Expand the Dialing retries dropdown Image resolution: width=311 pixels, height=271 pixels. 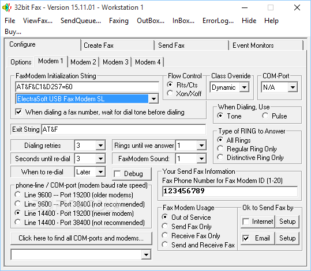100,146
